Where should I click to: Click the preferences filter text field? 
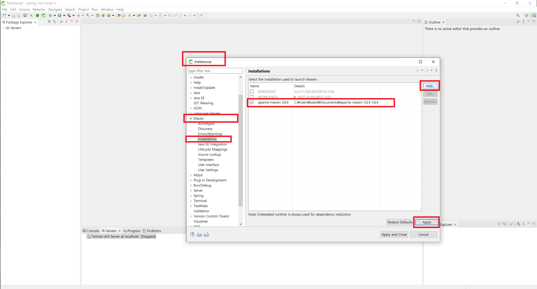215,71
